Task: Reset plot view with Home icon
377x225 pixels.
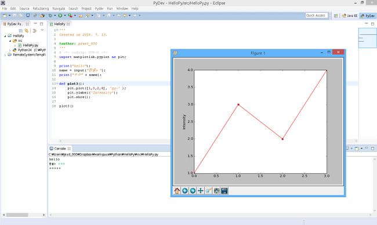Action: click(x=177, y=191)
